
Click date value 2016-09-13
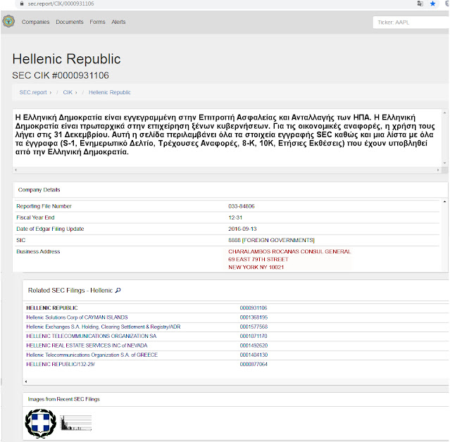click(242, 229)
